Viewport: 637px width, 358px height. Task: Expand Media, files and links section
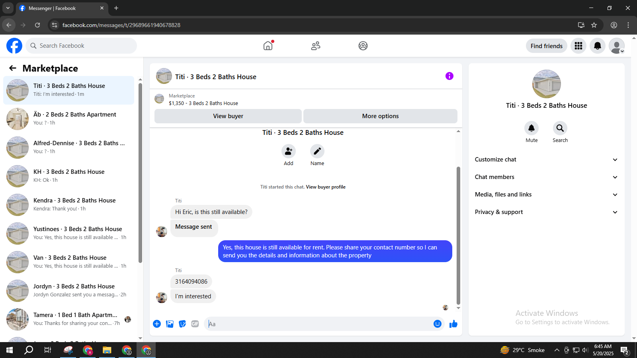pos(547,195)
